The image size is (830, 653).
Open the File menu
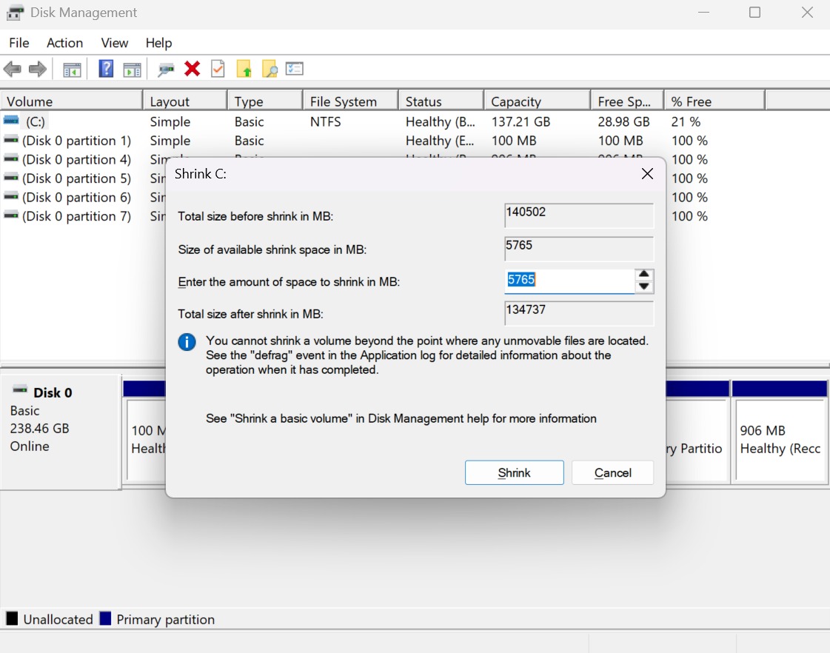(x=19, y=43)
